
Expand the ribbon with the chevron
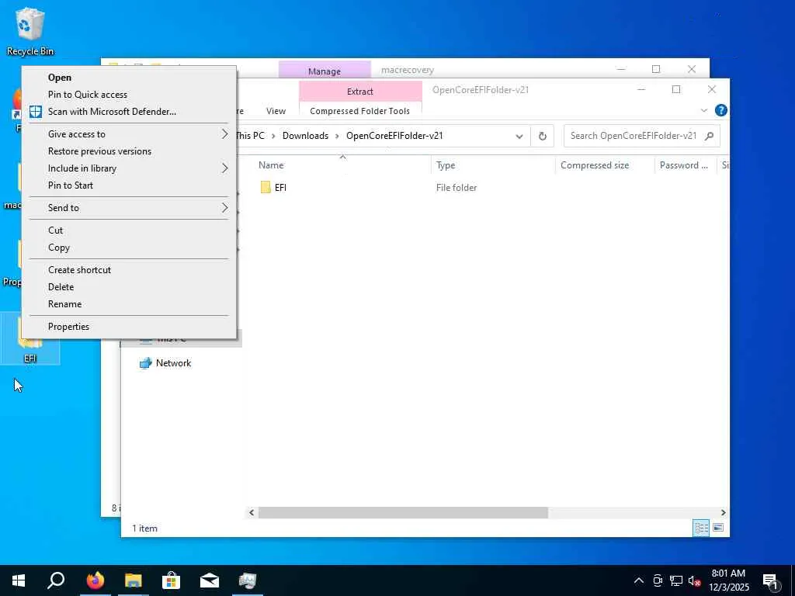703,110
